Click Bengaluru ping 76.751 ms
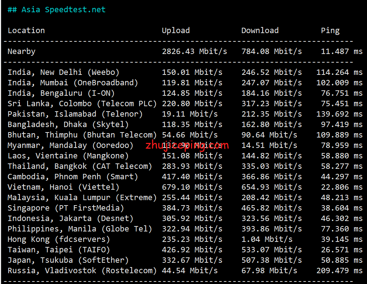The image size is (367, 284). [342, 93]
